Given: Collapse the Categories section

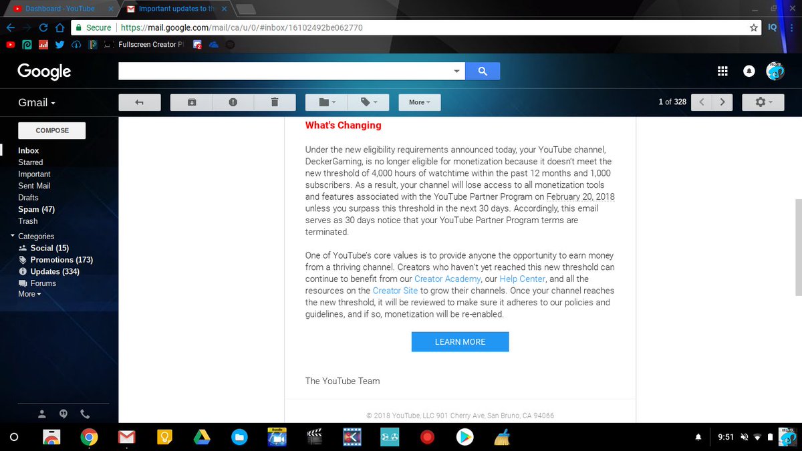Looking at the screenshot, I should point(13,236).
